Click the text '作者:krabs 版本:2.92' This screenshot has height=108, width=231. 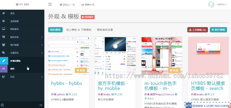click(110, 94)
